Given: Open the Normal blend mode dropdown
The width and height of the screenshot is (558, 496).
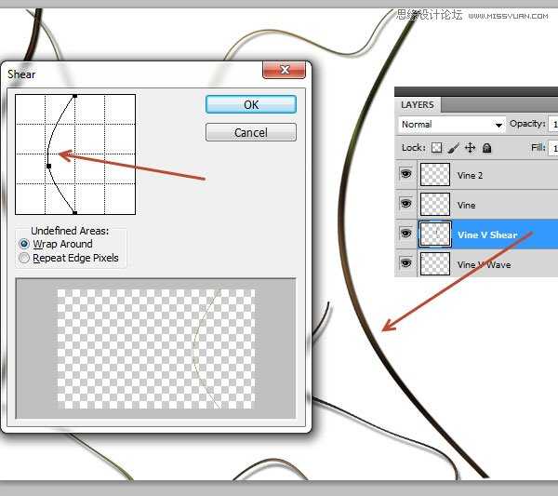Looking at the screenshot, I should point(452,125).
